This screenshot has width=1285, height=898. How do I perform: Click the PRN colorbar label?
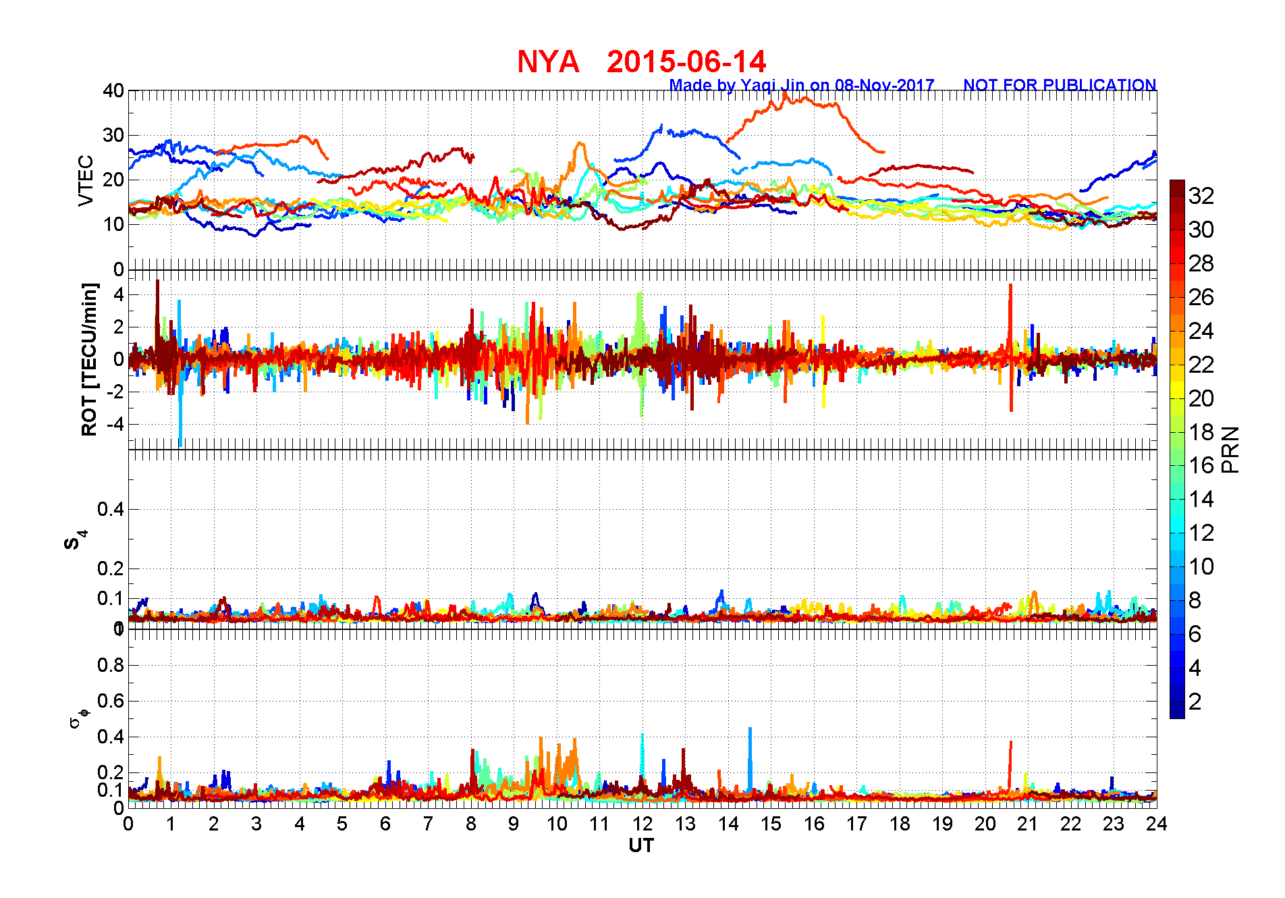(x=1230, y=450)
